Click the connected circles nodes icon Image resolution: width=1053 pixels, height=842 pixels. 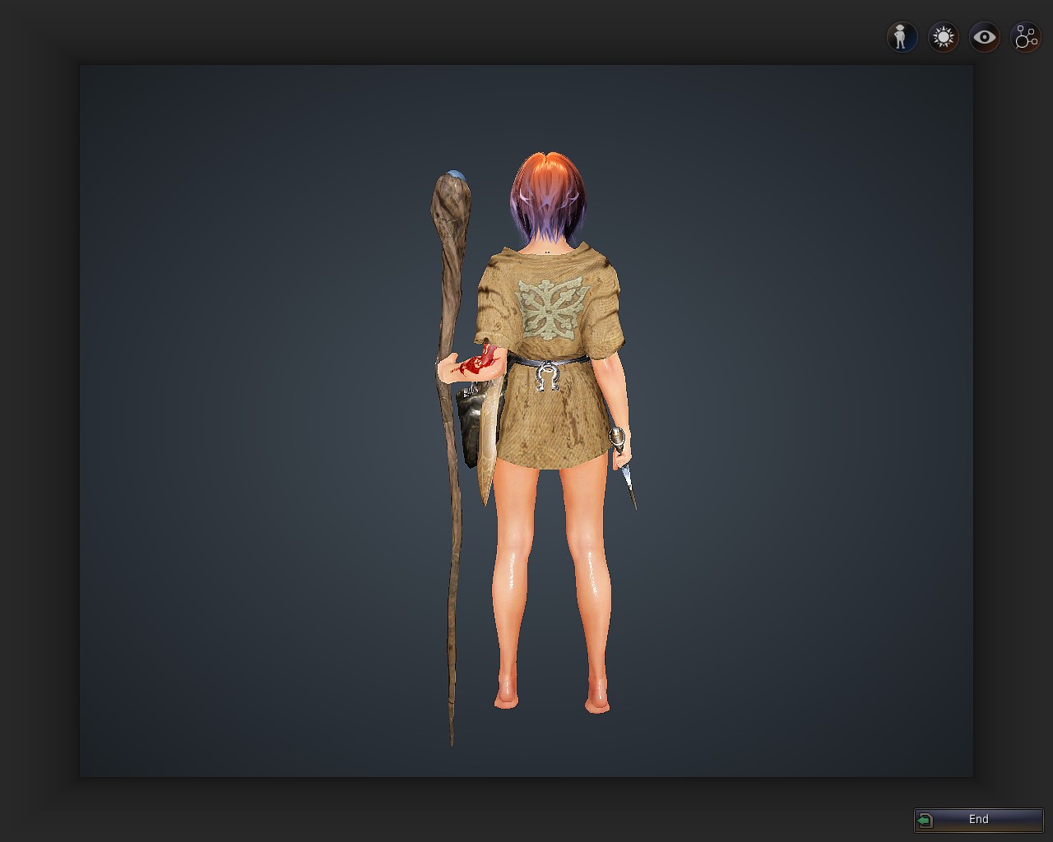(1026, 37)
